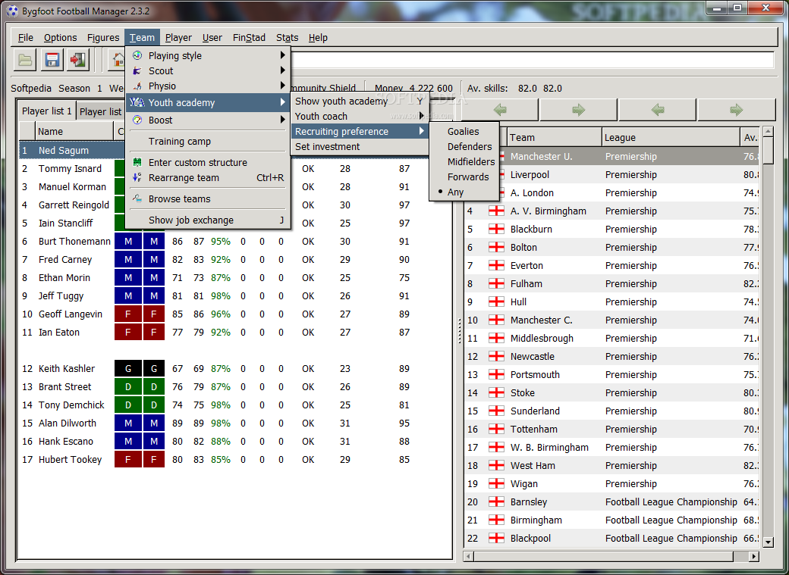
Task: Click the Browse teams icon
Action: coord(137,198)
